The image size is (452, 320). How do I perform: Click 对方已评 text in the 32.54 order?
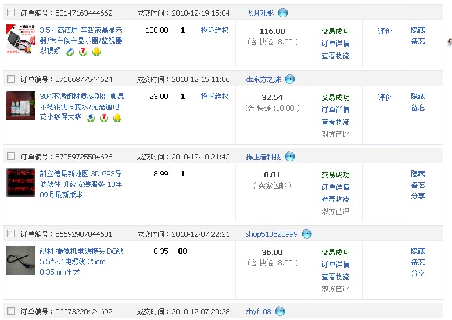click(x=335, y=134)
